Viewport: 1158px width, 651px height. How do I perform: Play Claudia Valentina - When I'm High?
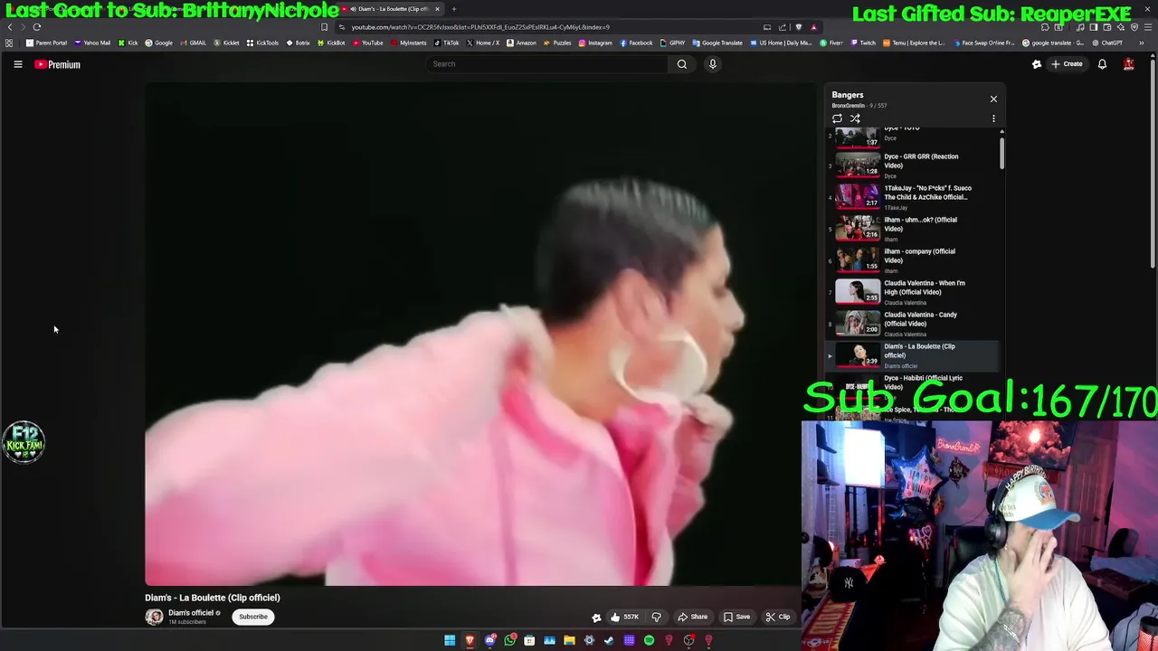911,292
